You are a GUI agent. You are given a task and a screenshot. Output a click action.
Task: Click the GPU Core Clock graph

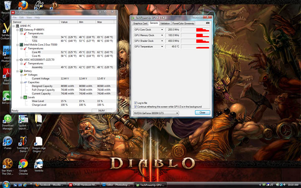(195, 30)
